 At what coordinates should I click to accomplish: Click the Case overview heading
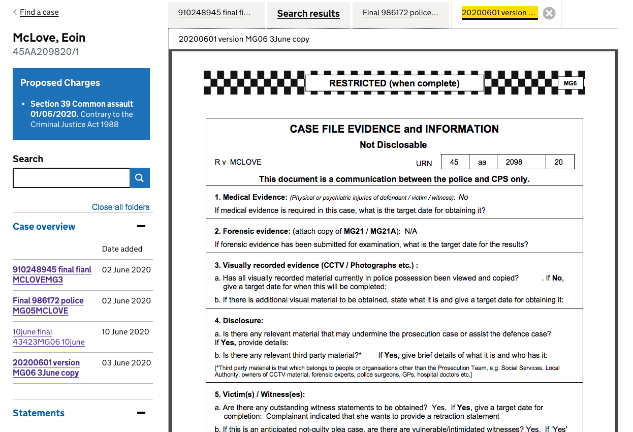coord(44,227)
